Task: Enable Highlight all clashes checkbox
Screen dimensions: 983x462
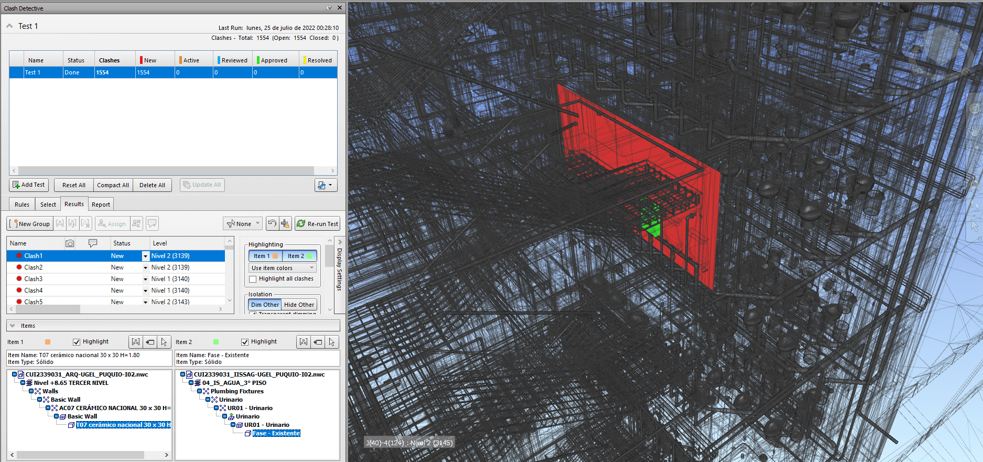Action: coord(253,279)
